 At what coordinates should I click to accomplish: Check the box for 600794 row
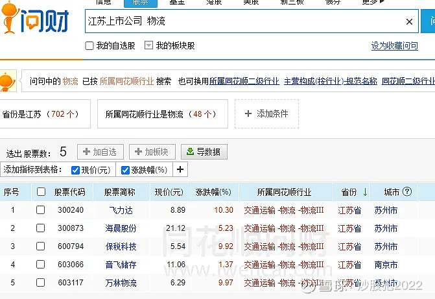coord(40,246)
